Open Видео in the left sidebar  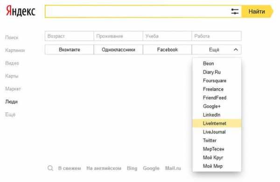click(x=12, y=63)
